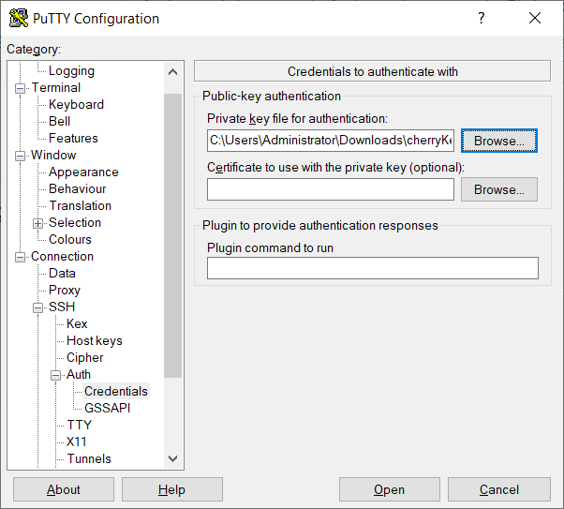Click the 'Private key file for authentication' label
The height and width of the screenshot is (509, 564).
(298, 118)
